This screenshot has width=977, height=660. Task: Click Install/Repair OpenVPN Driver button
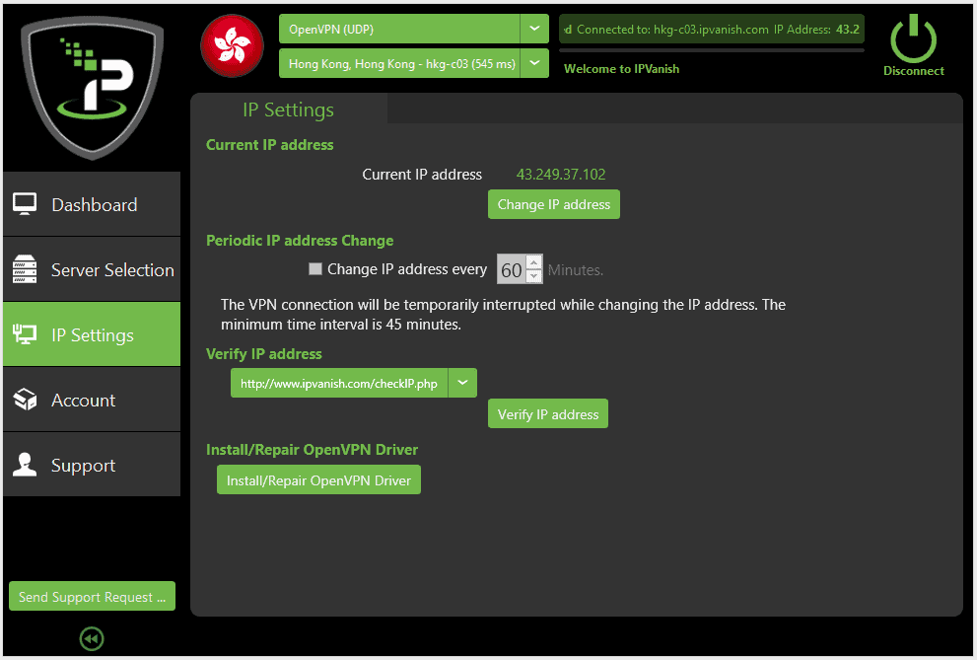pos(318,479)
